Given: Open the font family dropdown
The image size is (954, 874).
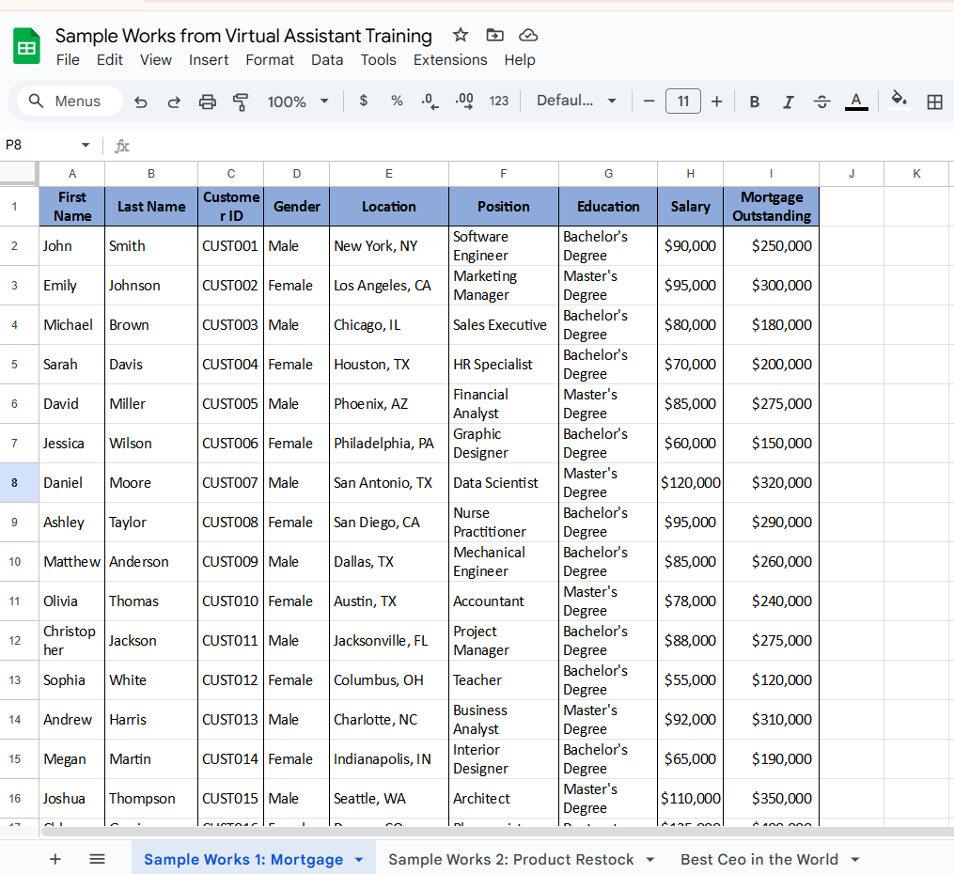Looking at the screenshot, I should coord(576,101).
